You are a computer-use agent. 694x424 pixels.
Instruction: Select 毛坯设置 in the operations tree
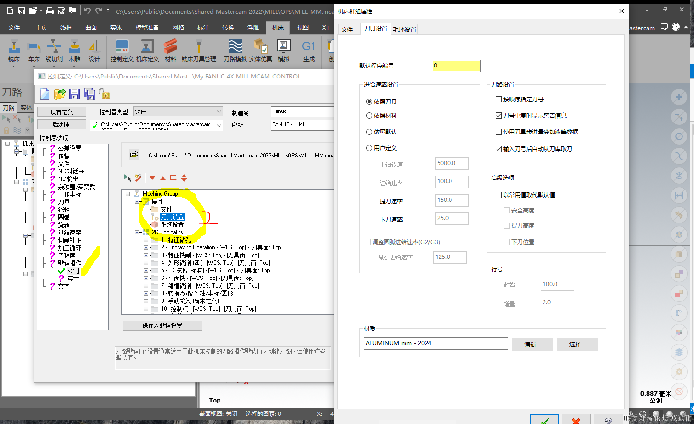pos(172,224)
